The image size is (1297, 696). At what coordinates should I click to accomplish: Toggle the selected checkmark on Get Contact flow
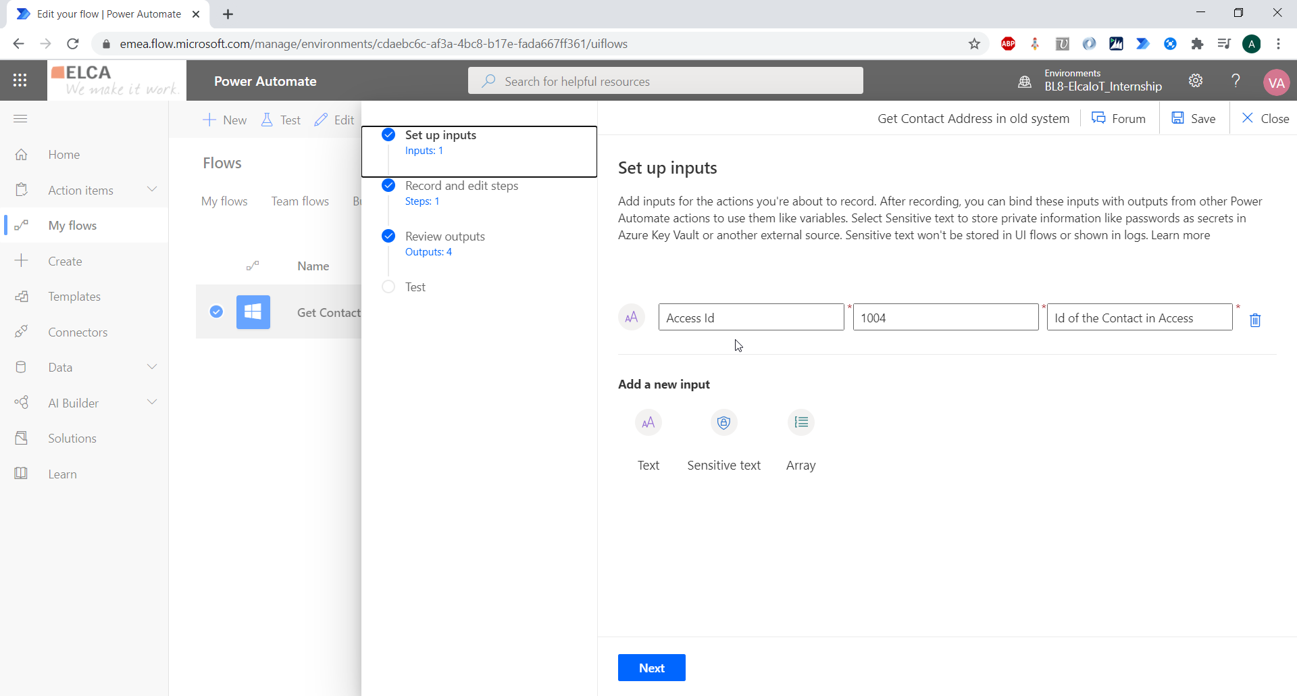[x=216, y=312]
